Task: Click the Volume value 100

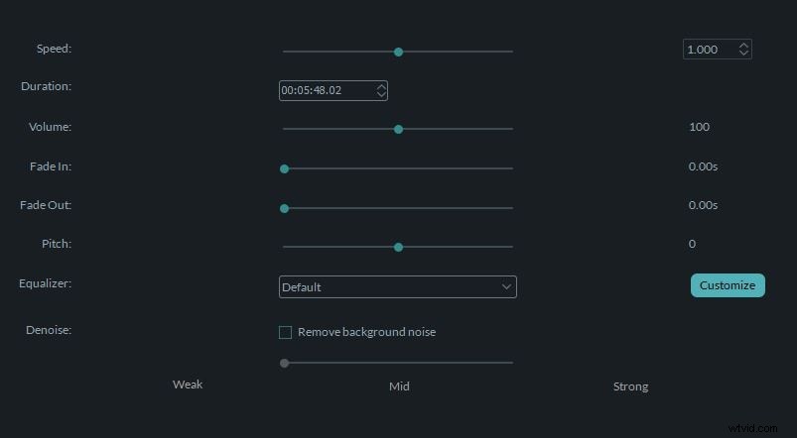Action: (x=700, y=127)
